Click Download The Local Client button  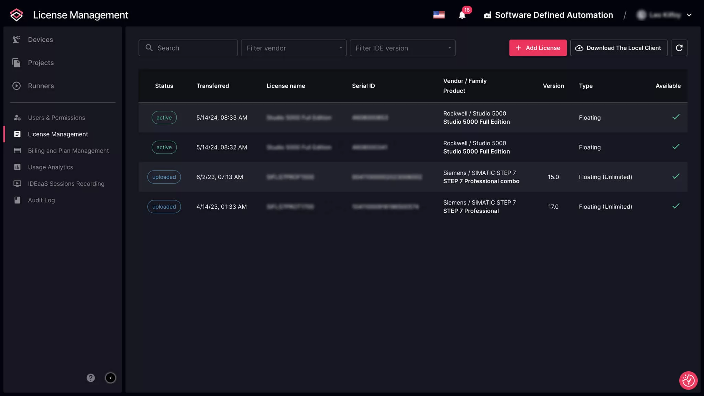click(x=618, y=48)
